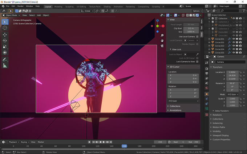Switch to the Shading workspace tab
This screenshot has width=247, height=154.
pos(107,7)
